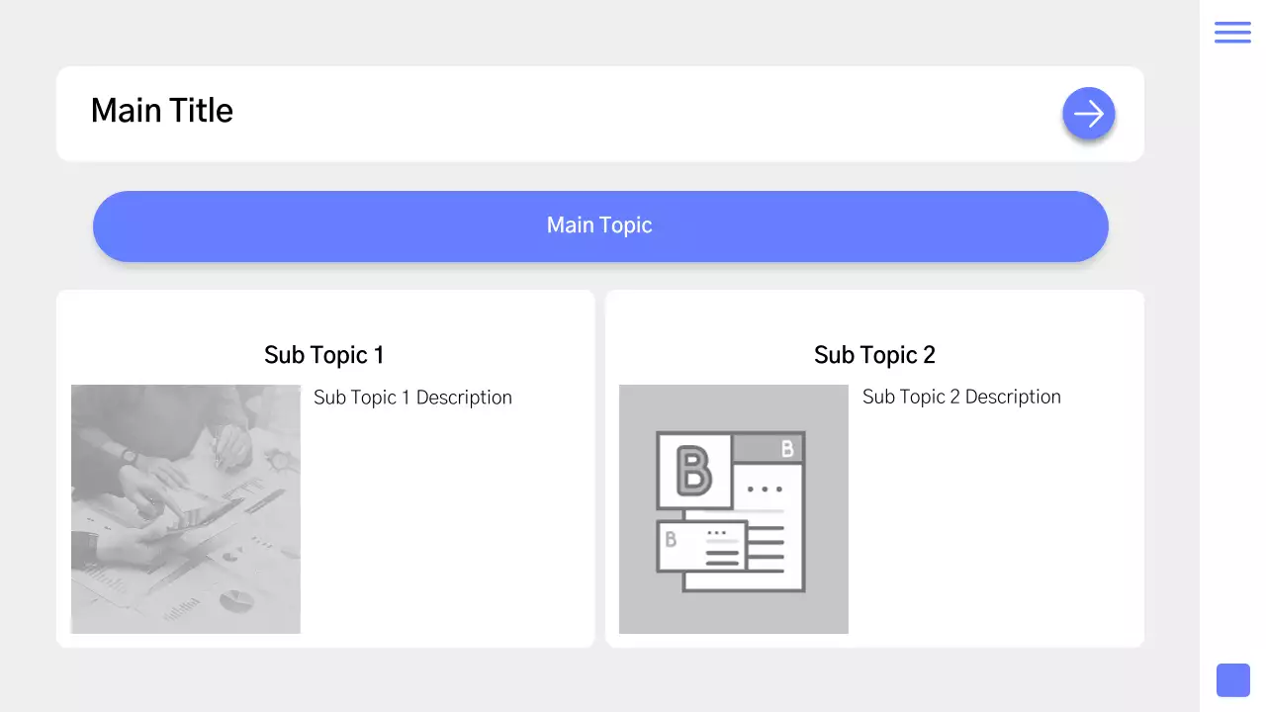The height and width of the screenshot is (712, 1266).
Task: Click the wristwatch in the Sub Topic 1 photo
Action: click(x=129, y=455)
